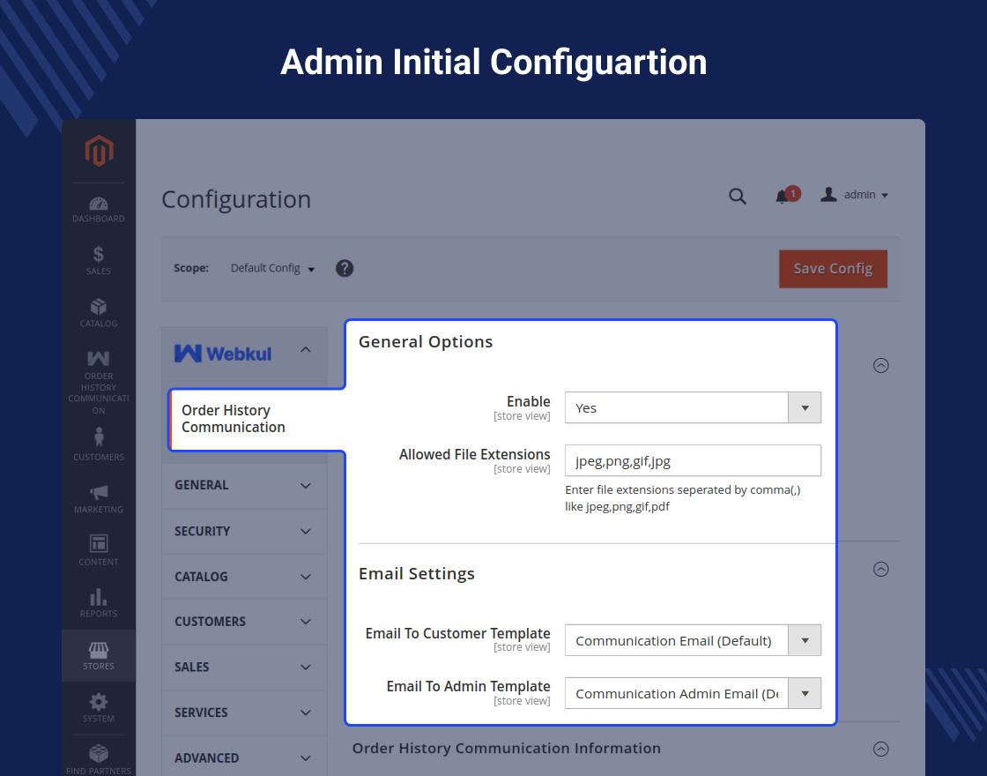Click the scope help question mark
This screenshot has height=776, width=987.
(x=345, y=268)
